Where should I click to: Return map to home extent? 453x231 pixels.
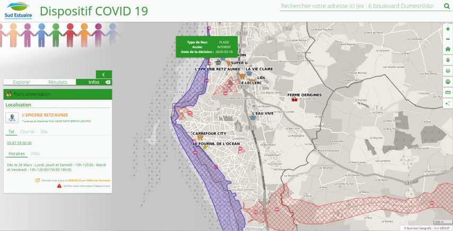448,49
